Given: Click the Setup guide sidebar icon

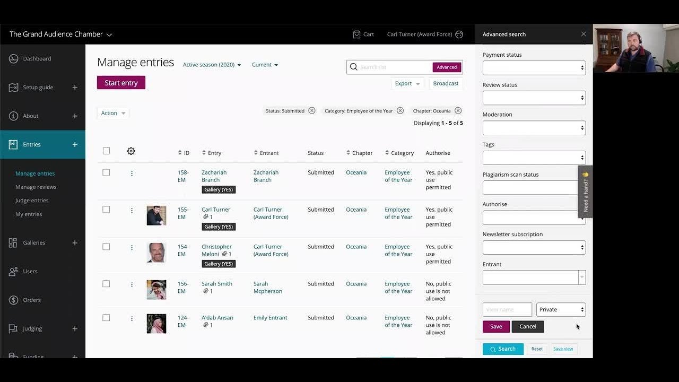Looking at the screenshot, I should click(14, 88).
